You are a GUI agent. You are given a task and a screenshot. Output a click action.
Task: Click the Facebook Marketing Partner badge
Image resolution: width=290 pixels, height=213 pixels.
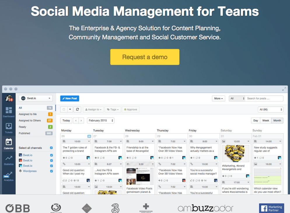272,208
